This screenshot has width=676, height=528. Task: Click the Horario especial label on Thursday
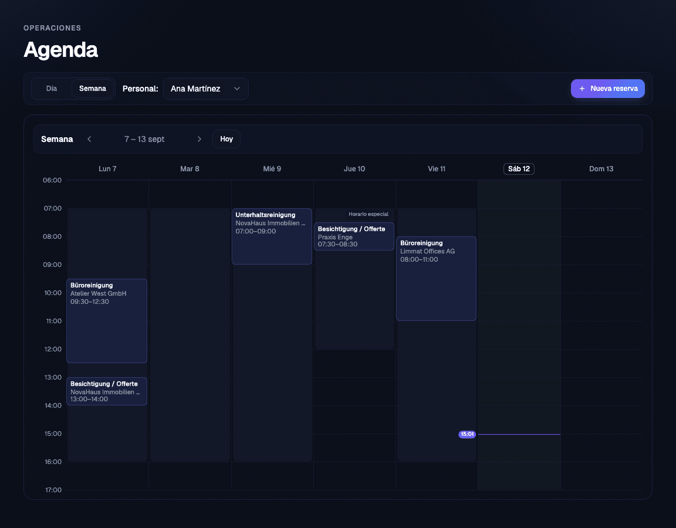[x=369, y=214]
